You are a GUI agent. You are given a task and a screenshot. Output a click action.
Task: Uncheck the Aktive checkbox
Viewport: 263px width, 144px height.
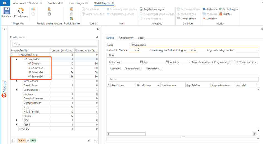(x=119, y=69)
